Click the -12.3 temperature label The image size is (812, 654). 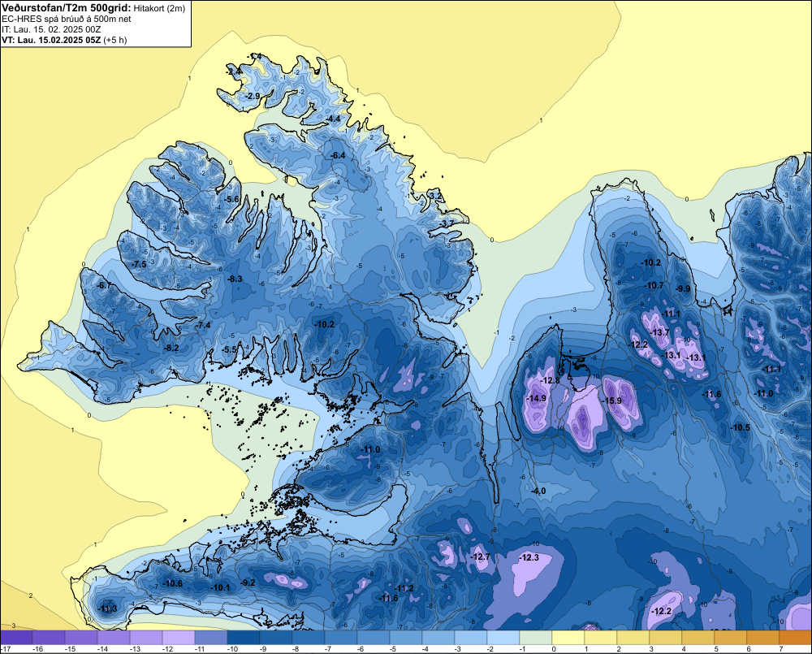pyautogui.click(x=529, y=557)
